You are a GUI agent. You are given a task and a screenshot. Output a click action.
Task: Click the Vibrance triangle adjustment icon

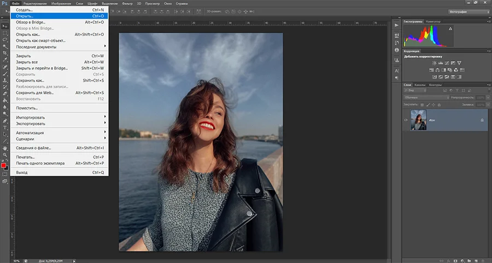(459, 63)
